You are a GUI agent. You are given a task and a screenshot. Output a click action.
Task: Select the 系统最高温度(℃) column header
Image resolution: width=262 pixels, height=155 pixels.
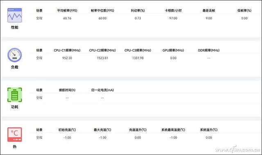(173, 130)
